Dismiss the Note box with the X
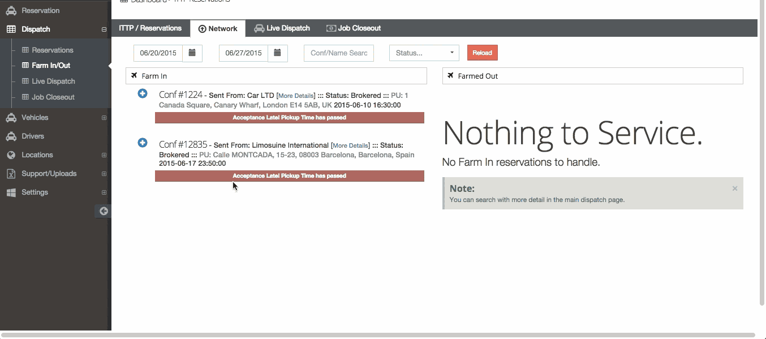 [734, 188]
